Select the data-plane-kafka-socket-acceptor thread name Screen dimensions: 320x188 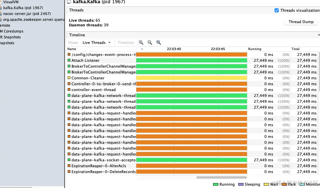click(103, 160)
